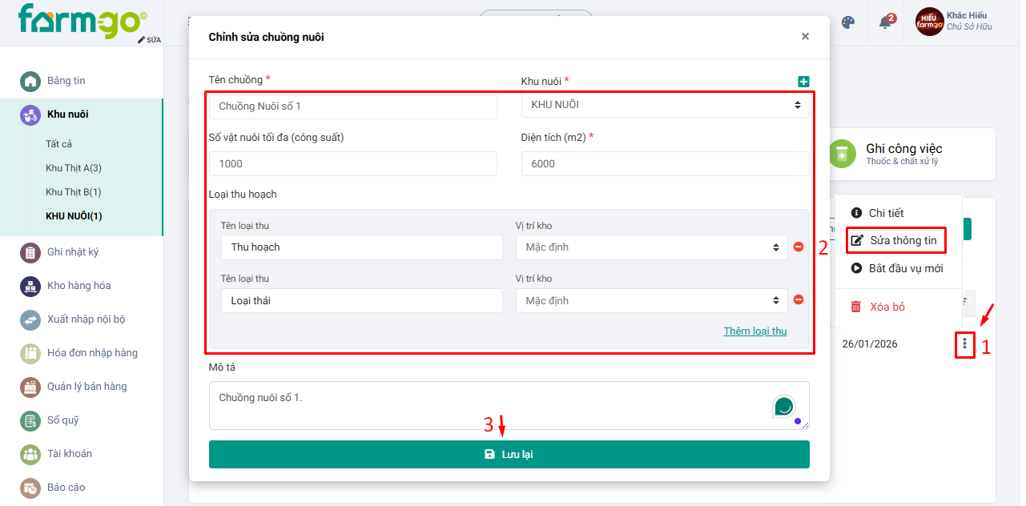This screenshot has height=506, width=1026.
Task: Click the three-dot row actions icon
Action: pos(964,344)
